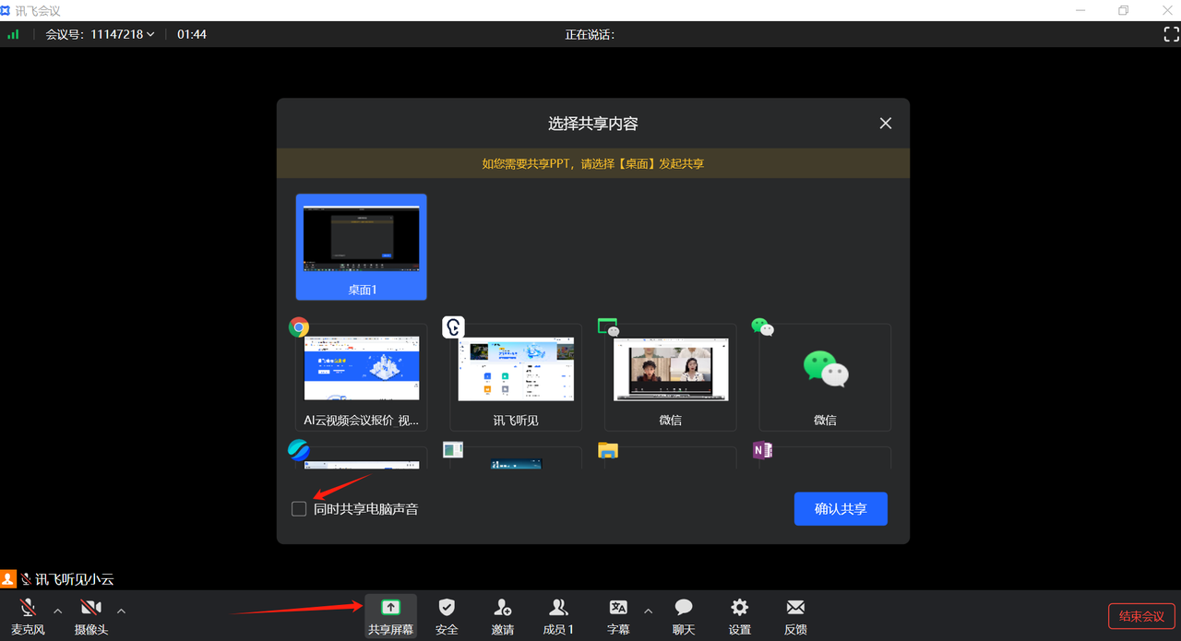Expand subtitle options arrow
The width and height of the screenshot is (1181, 641).
coord(648,611)
